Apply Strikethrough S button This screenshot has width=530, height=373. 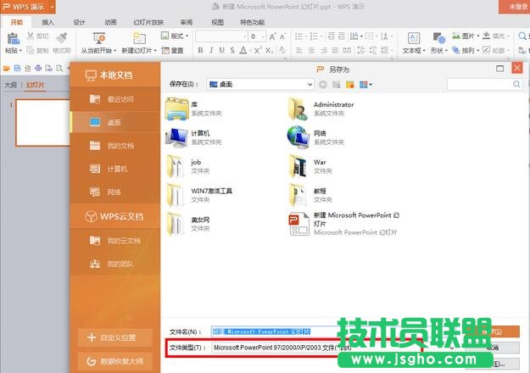tap(232, 50)
